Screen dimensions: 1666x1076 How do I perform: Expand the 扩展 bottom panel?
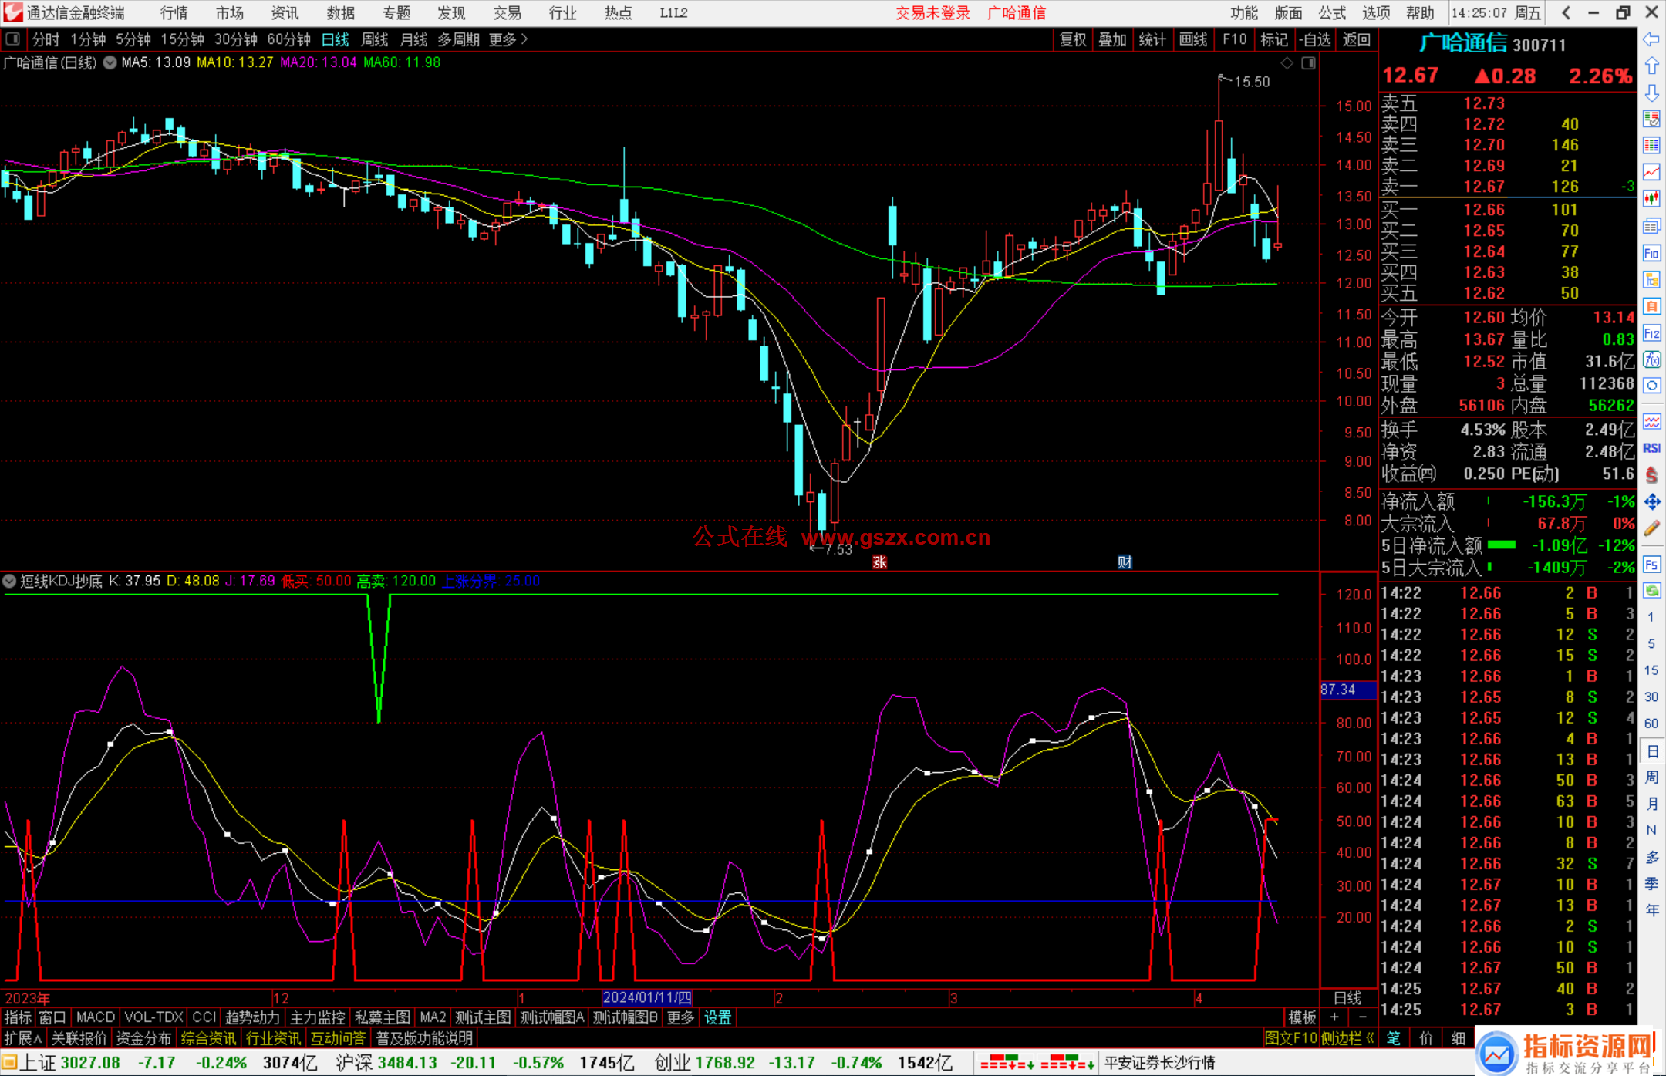point(23,1038)
